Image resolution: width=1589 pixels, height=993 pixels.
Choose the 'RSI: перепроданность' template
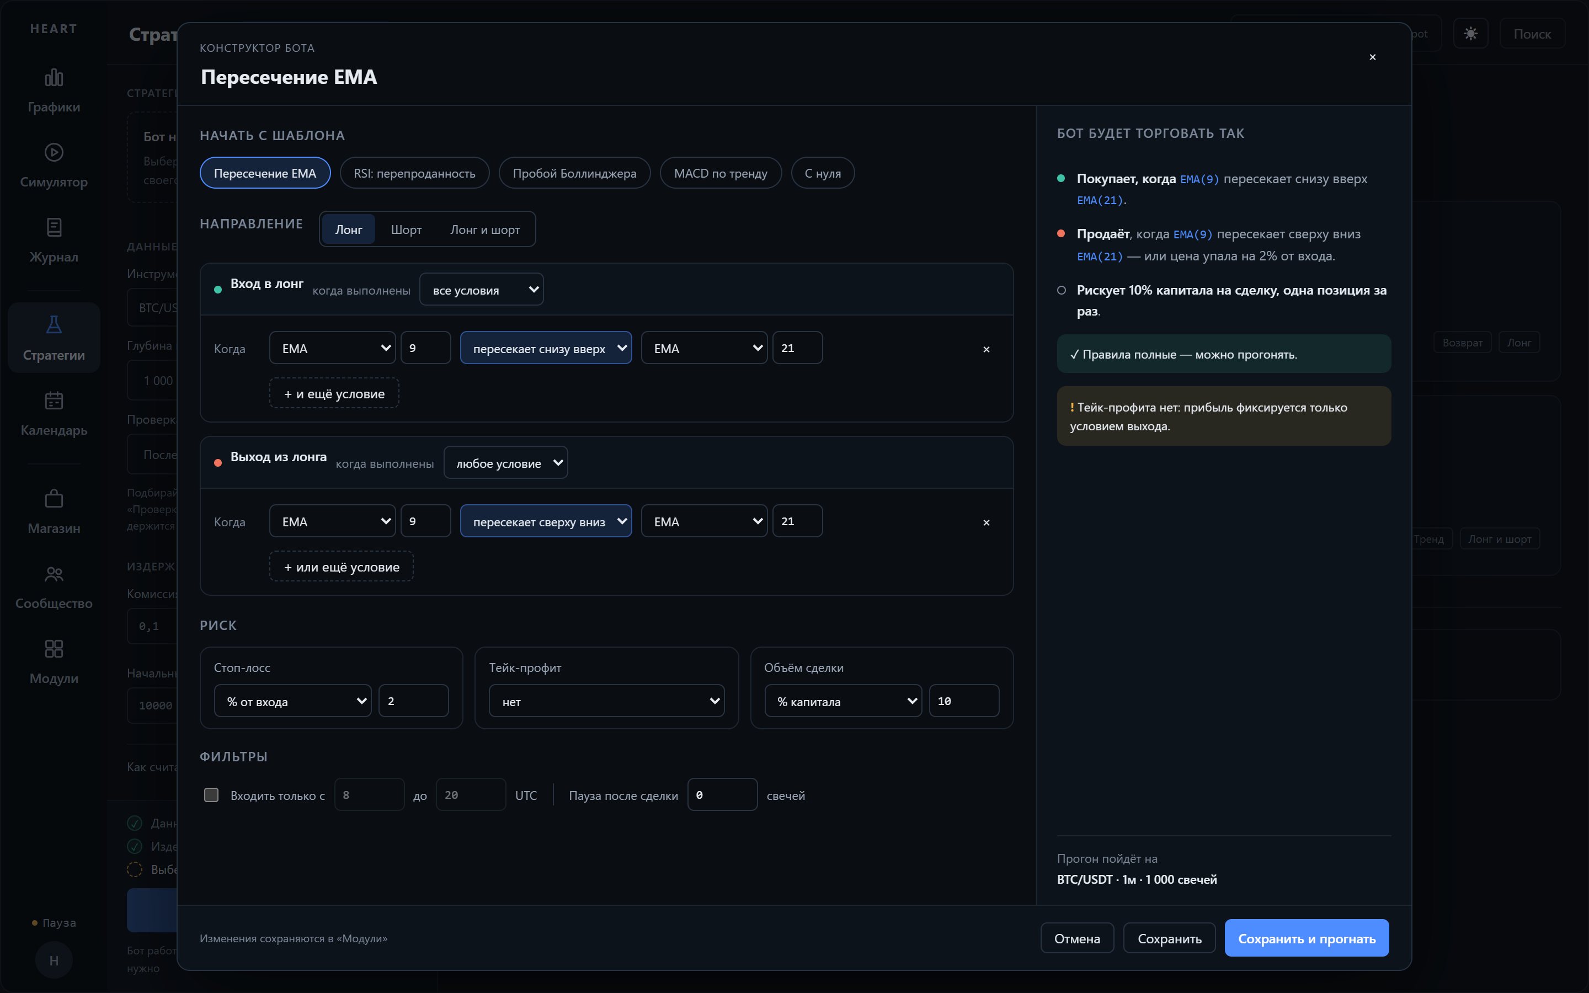click(x=414, y=173)
